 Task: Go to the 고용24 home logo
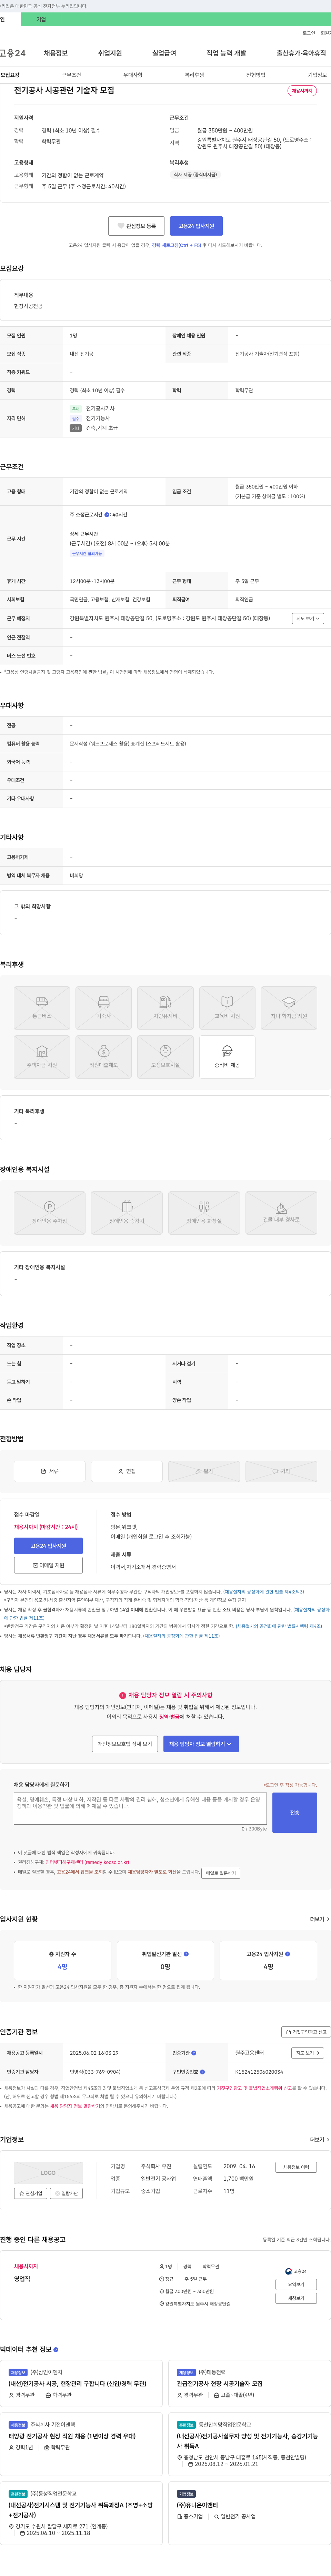click(13, 53)
